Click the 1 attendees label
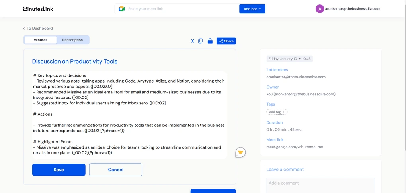This screenshot has width=406, height=193. point(277,70)
